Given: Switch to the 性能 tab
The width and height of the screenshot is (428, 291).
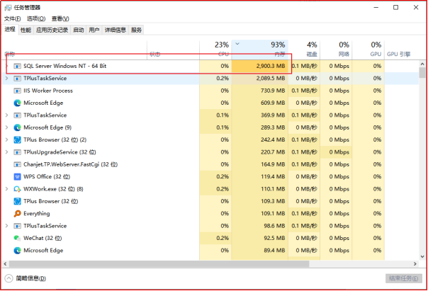Looking at the screenshot, I should (x=26, y=30).
